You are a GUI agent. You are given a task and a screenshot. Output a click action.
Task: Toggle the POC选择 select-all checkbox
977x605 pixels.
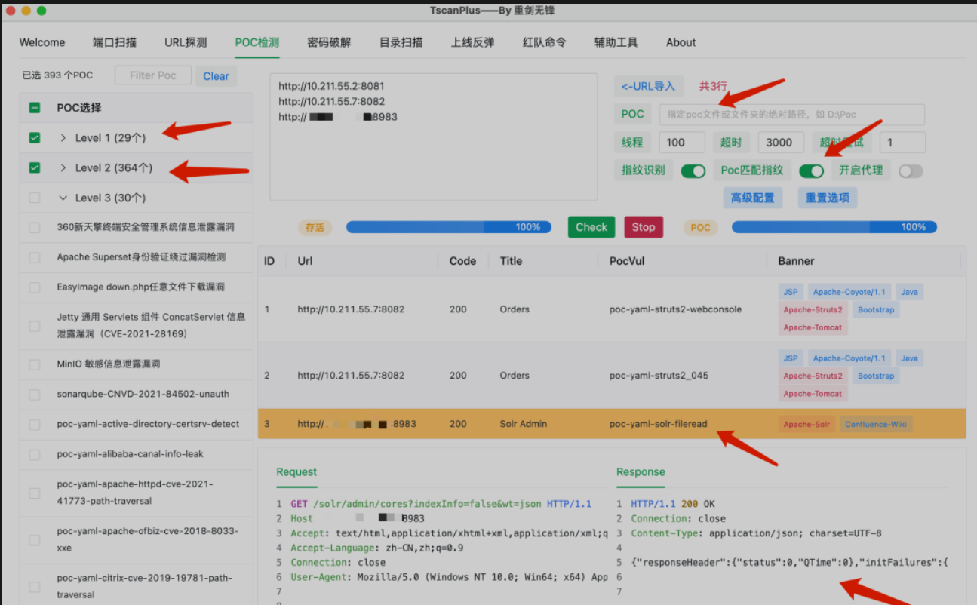click(35, 108)
